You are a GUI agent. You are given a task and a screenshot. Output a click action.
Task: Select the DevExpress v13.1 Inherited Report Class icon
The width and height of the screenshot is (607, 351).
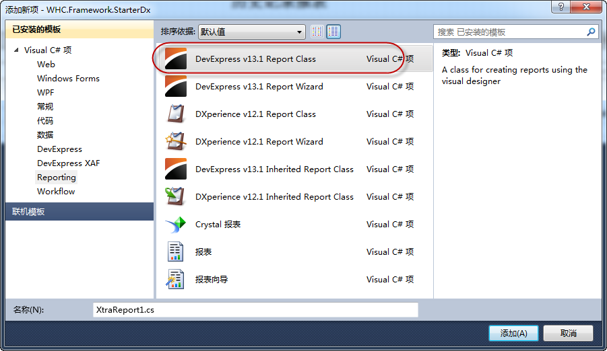click(176, 169)
